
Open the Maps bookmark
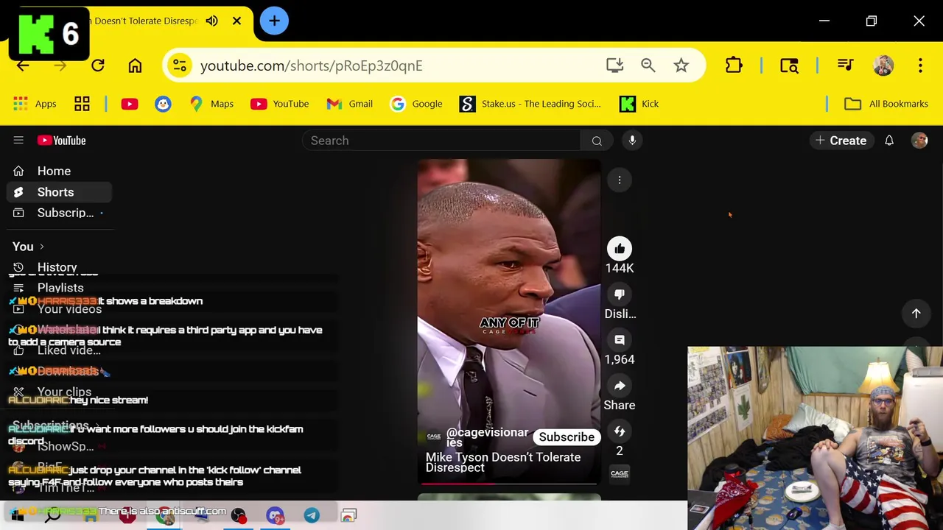tap(211, 104)
